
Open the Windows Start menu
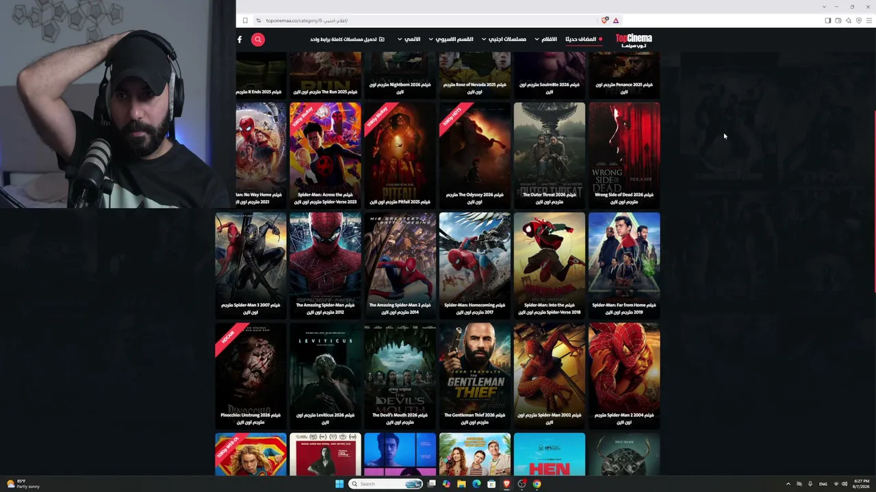click(339, 484)
